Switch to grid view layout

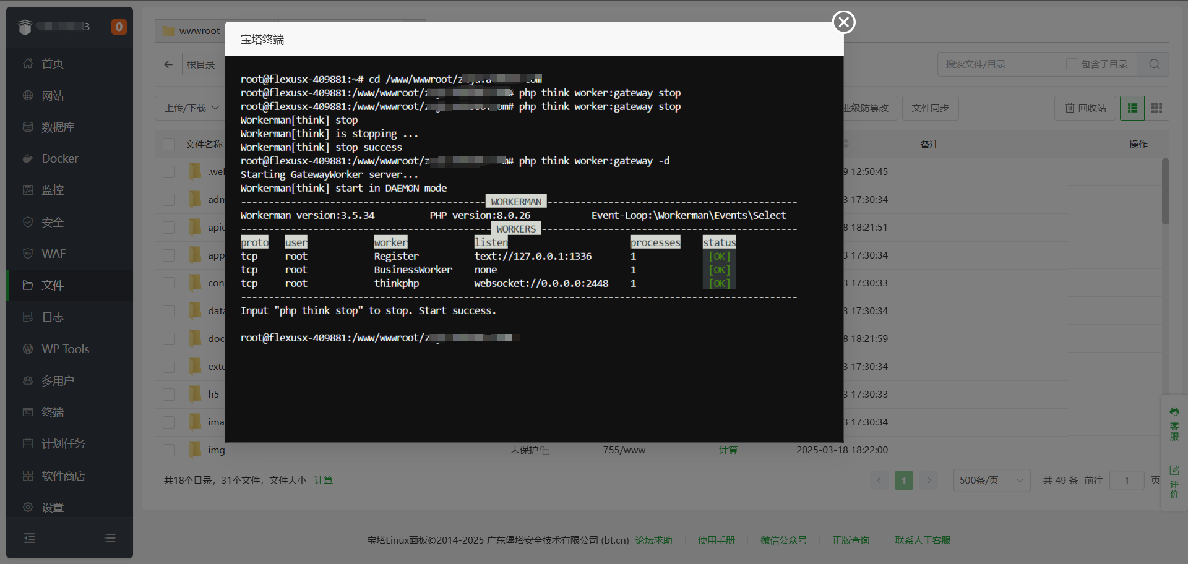coord(1156,108)
